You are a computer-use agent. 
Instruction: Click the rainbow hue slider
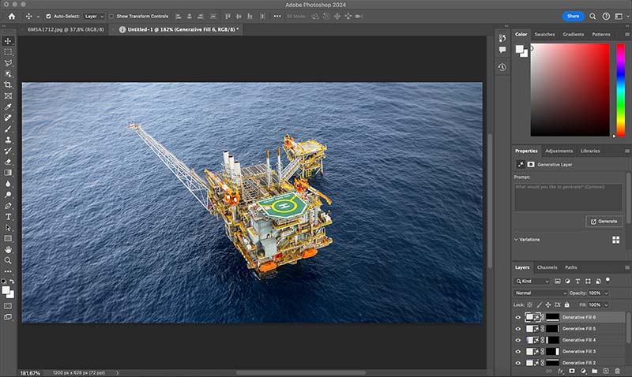point(620,89)
